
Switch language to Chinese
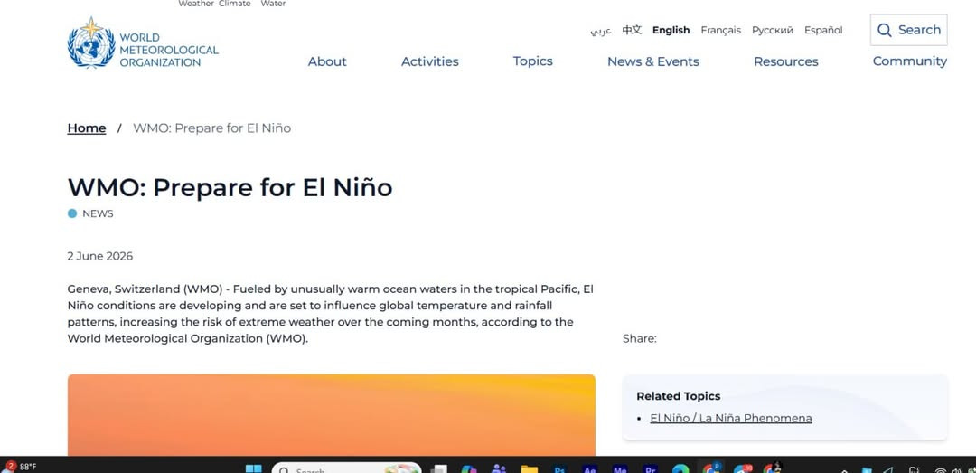(x=632, y=30)
